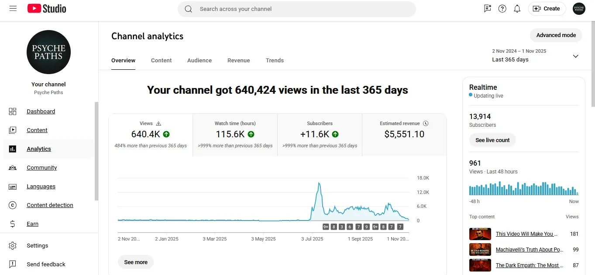The width and height of the screenshot is (595, 275).
Task: Open the Settings gear icon
Action: 13,246
